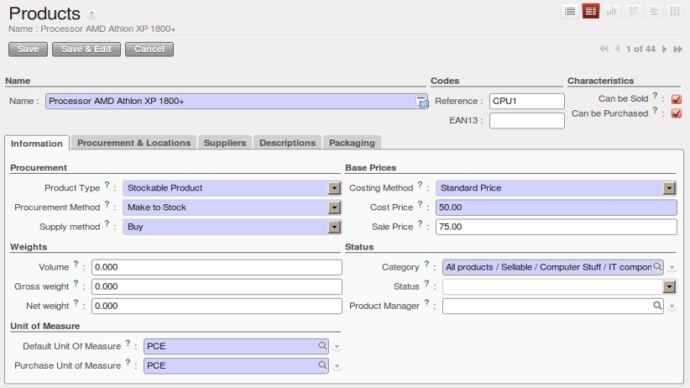
Task: Click search icon in Product Manager field
Action: pyautogui.click(x=657, y=306)
